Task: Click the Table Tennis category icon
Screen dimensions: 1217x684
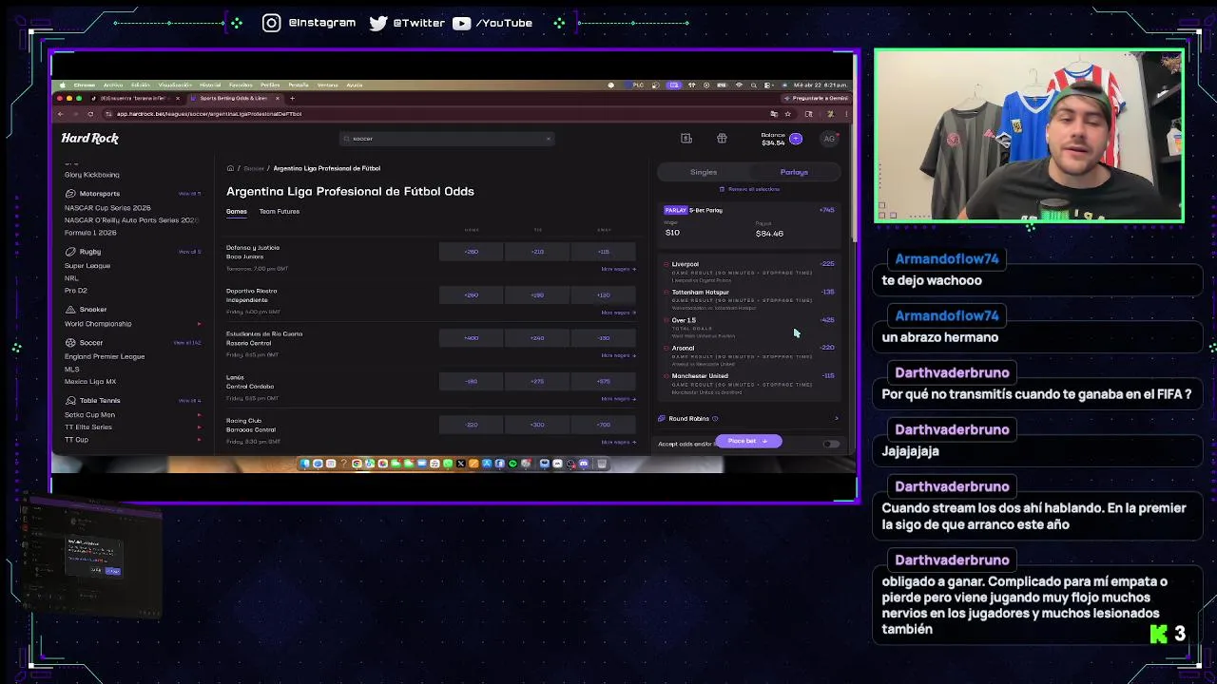Action: coord(70,401)
